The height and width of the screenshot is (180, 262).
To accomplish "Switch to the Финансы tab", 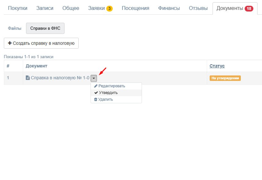I will click(169, 8).
